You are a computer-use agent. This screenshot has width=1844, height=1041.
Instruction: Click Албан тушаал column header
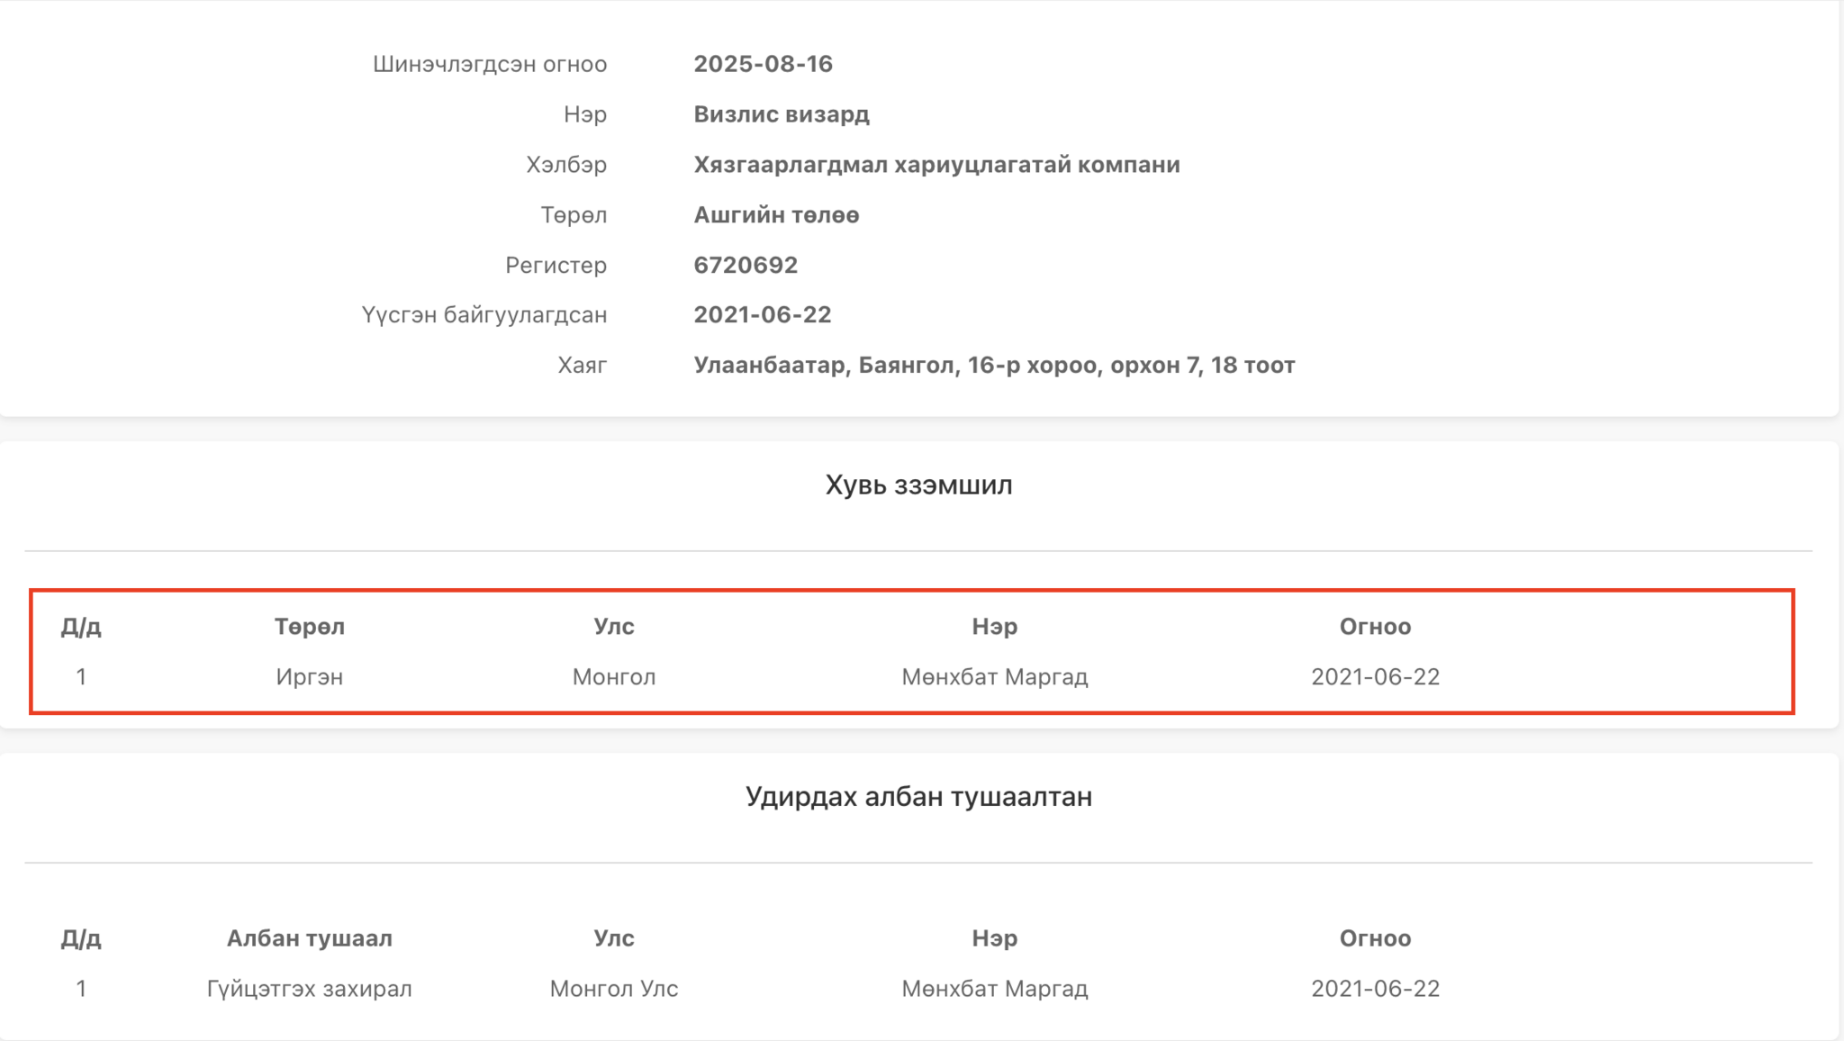[309, 938]
